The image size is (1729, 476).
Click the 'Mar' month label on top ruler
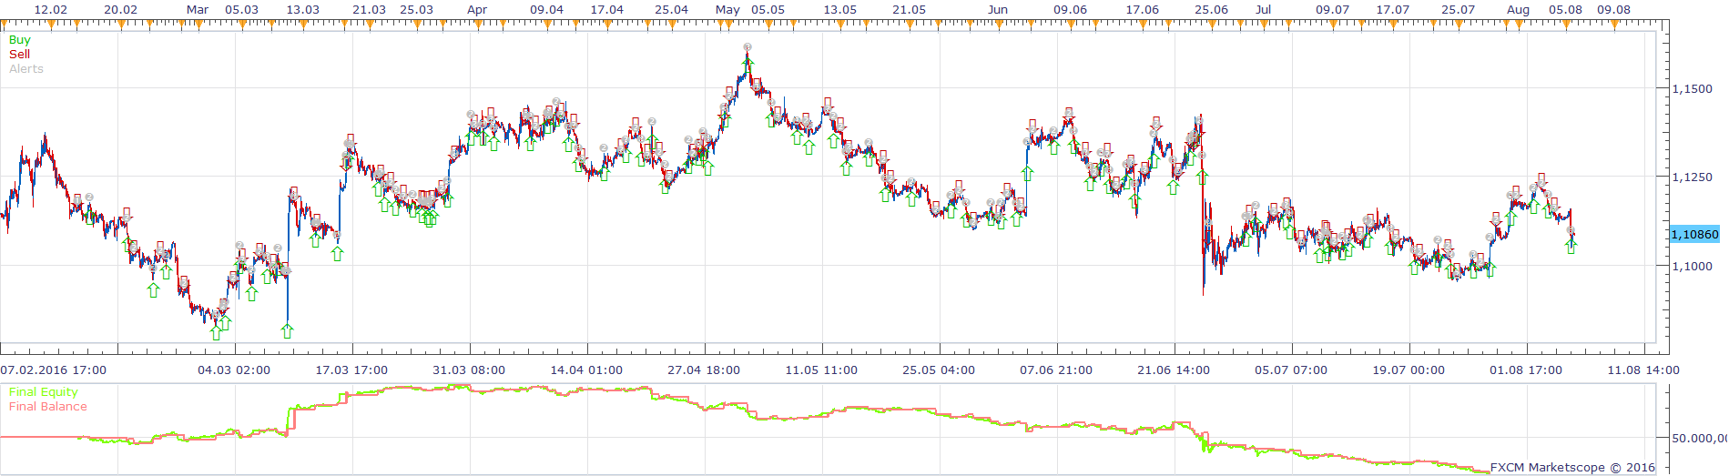pos(198,9)
